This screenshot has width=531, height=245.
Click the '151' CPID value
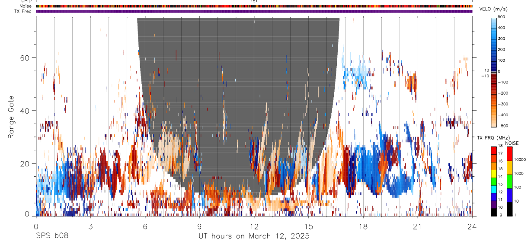click(254, 1)
